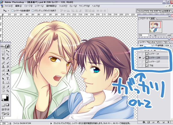This screenshot has height=125, width=173.
Task: Select the Notes tool
Action: coord(3,87)
